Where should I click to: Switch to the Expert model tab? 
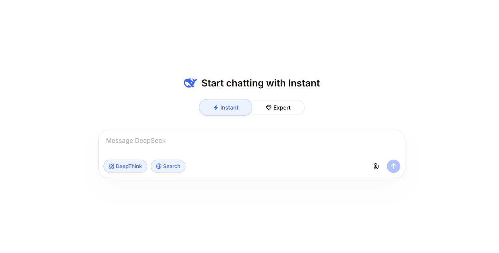pyautogui.click(x=278, y=108)
